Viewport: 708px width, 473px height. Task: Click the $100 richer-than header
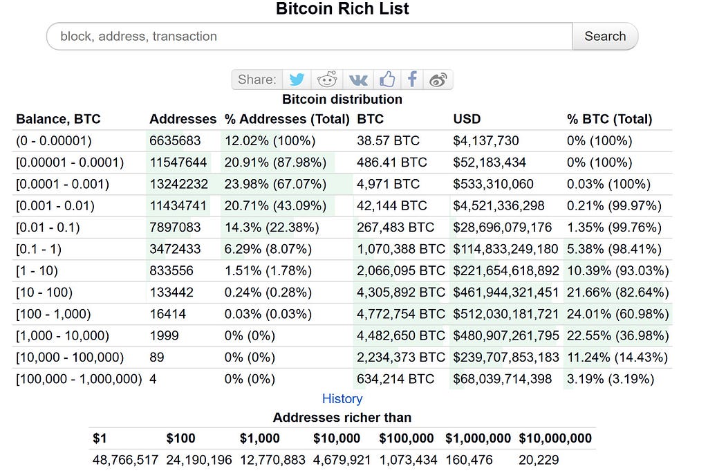tap(180, 438)
